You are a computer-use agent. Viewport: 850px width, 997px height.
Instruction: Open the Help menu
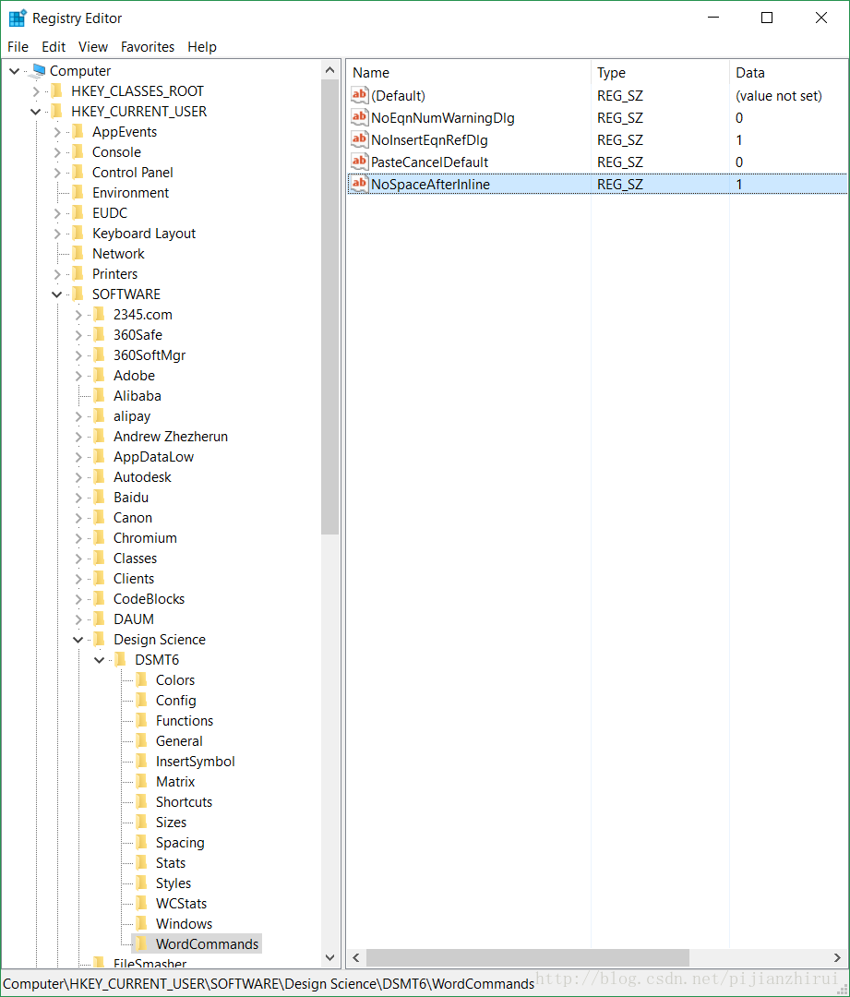click(202, 46)
